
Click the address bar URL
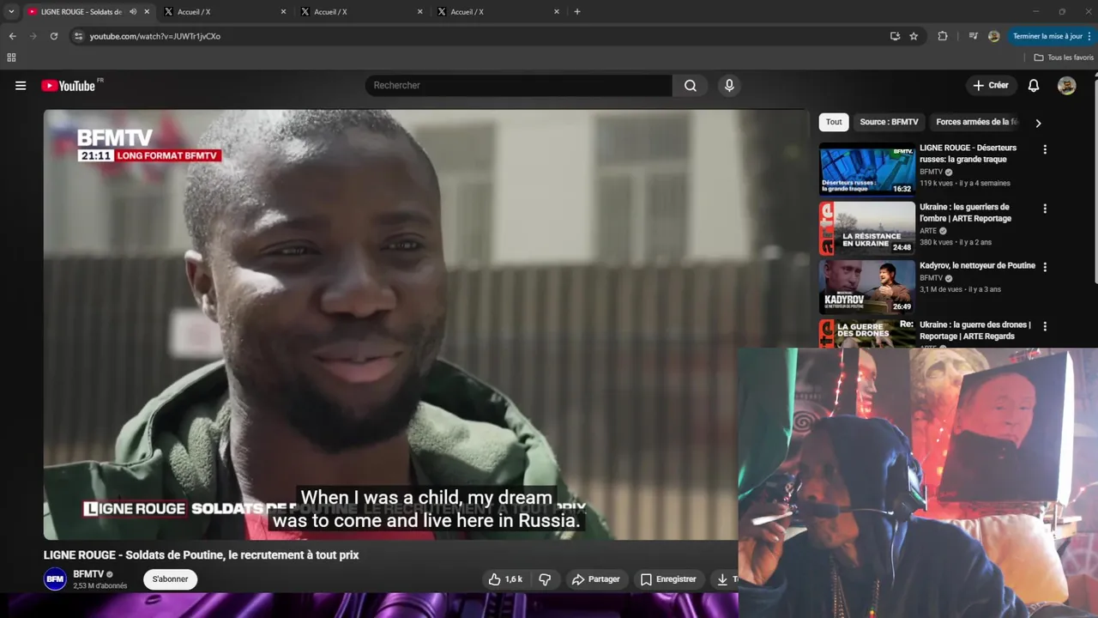coord(155,36)
